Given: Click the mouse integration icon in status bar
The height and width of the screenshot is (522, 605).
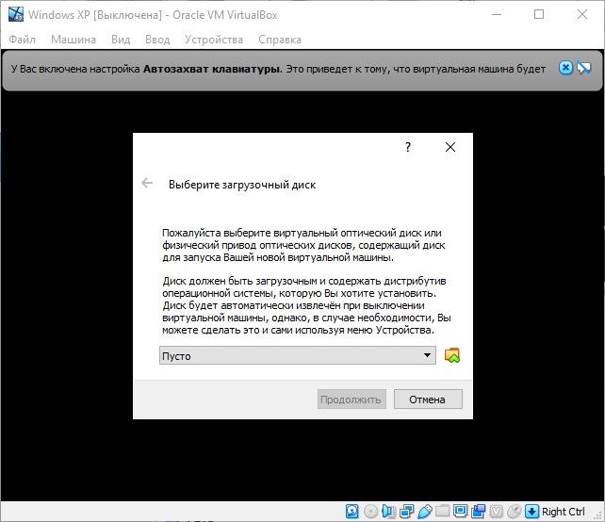Looking at the screenshot, I should tap(514, 512).
